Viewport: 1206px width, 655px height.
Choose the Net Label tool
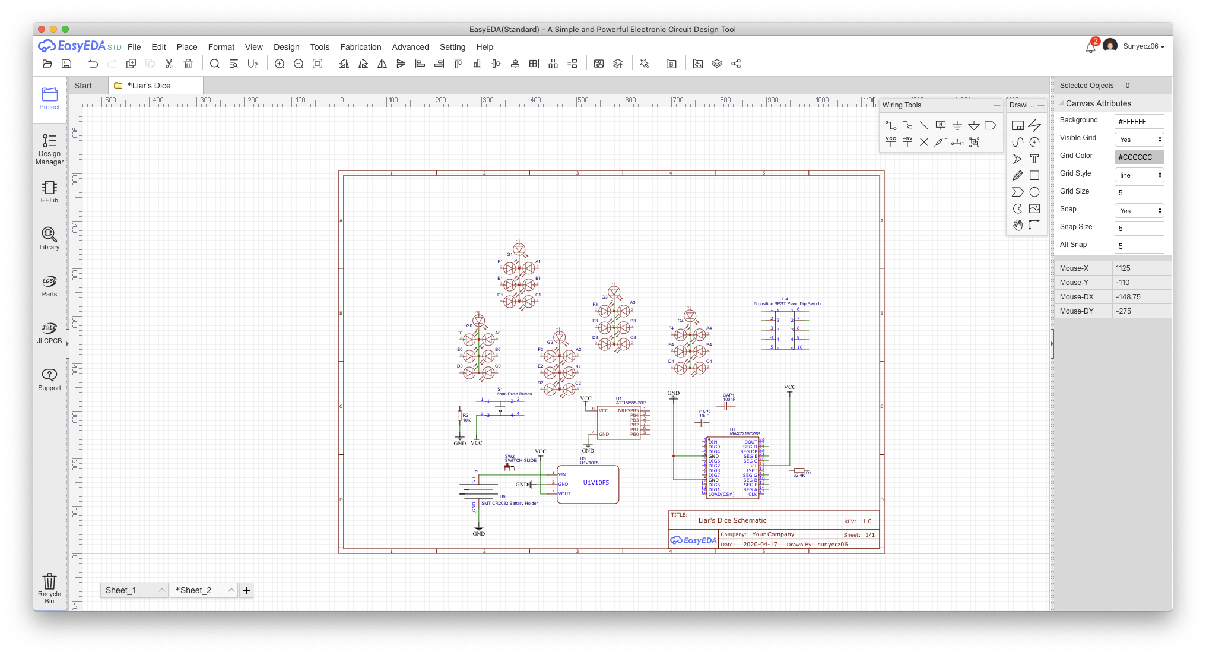point(940,125)
